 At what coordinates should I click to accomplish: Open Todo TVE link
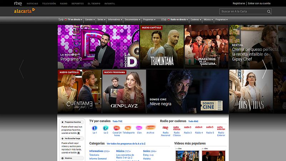pyautogui.click(x=118, y=121)
